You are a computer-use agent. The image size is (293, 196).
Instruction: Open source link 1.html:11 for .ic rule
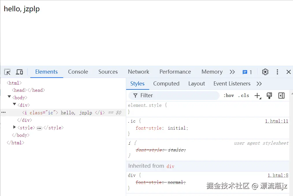click(x=277, y=121)
